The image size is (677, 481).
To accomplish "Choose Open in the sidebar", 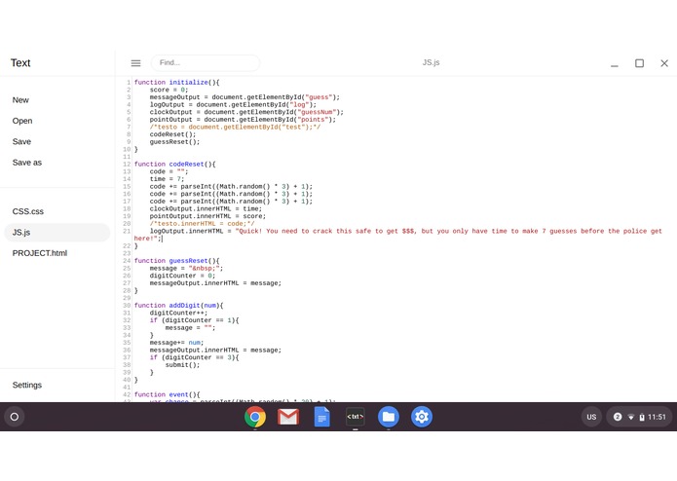I will [x=22, y=121].
